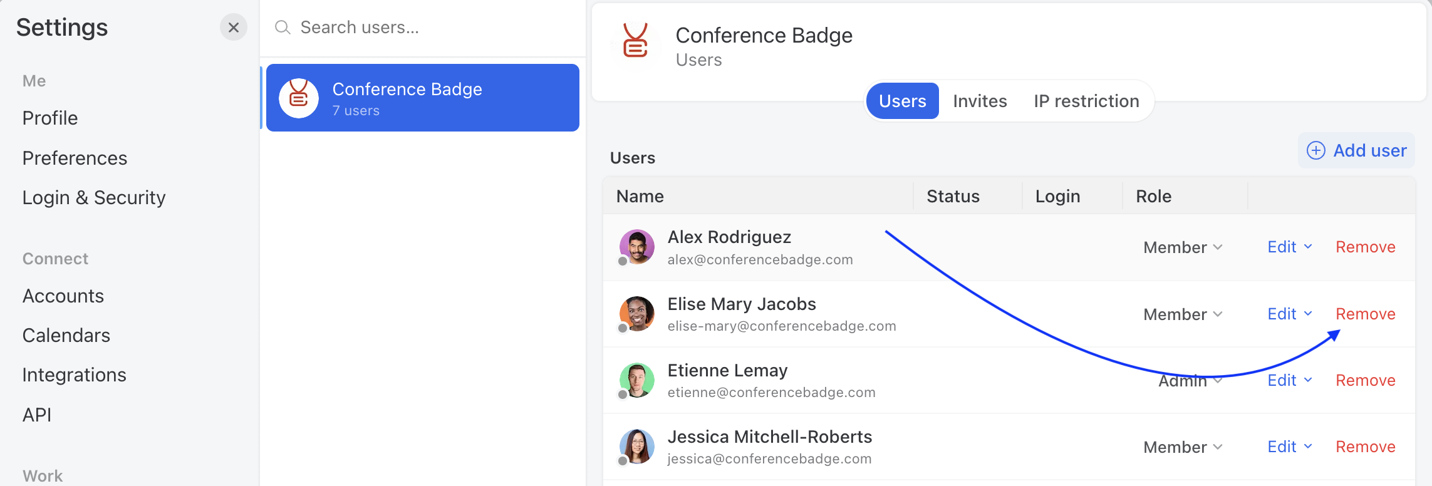Open the role dropdown for Jessica Mitchell-Roberts
This screenshot has width=1432, height=486.
point(1183,447)
